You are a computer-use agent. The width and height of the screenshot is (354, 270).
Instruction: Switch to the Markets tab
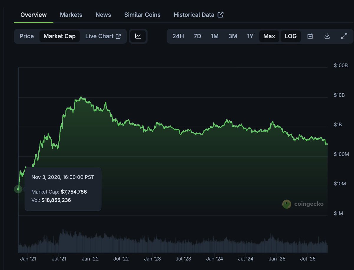pos(71,14)
